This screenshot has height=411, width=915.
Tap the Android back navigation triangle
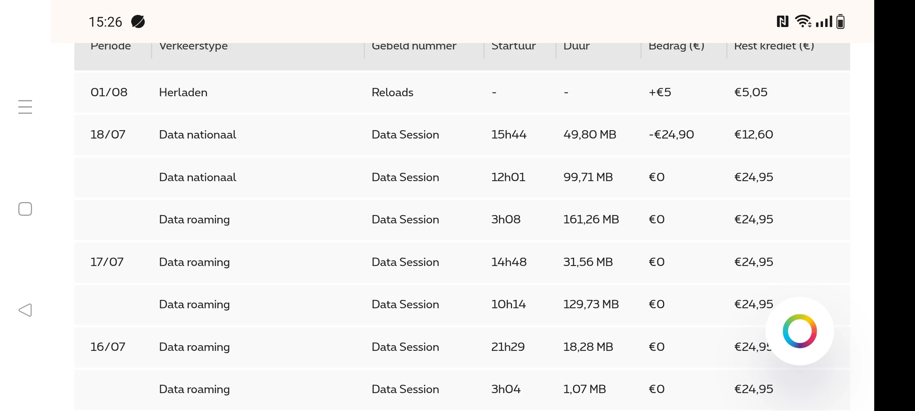[25, 310]
